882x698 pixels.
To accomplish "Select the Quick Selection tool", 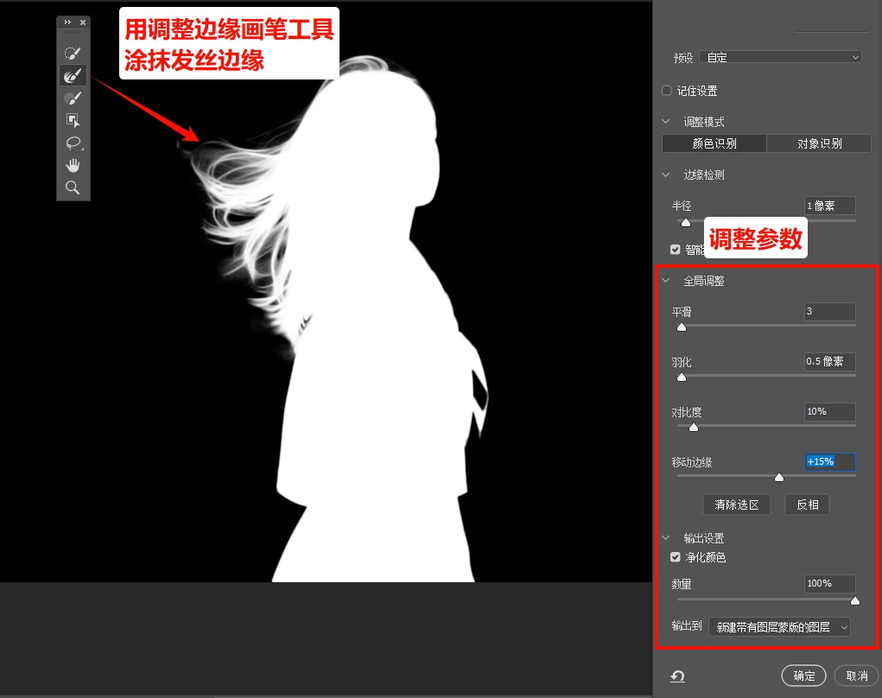I will click(73, 52).
